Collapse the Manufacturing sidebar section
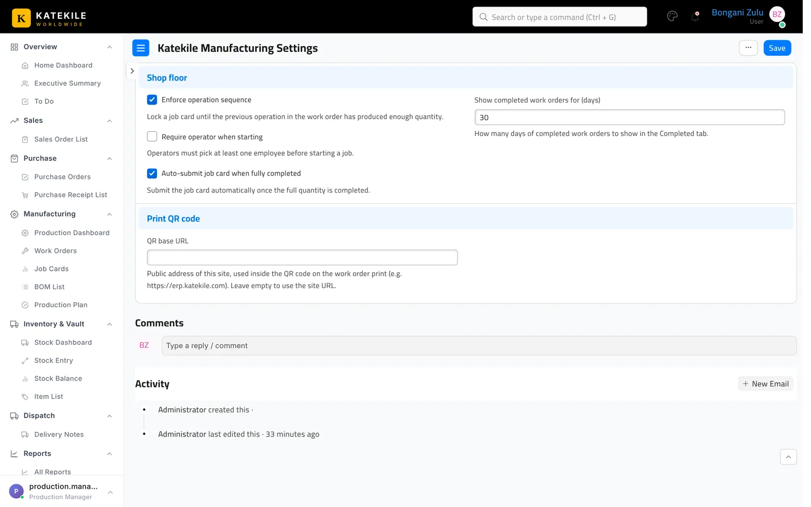This screenshot has height=507, width=811. pos(109,214)
